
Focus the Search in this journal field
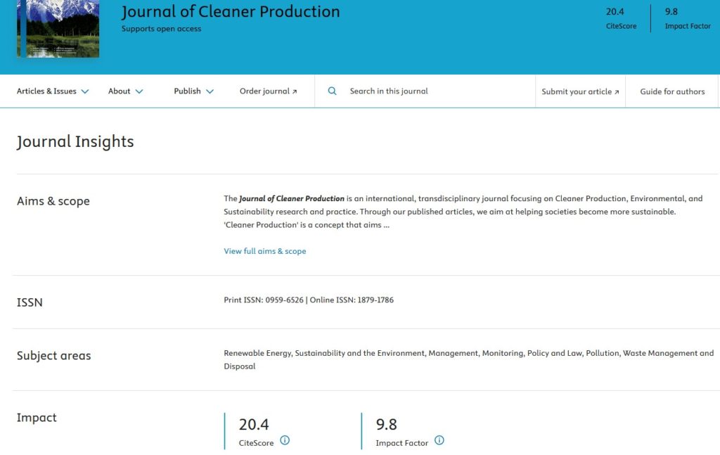[425, 91]
